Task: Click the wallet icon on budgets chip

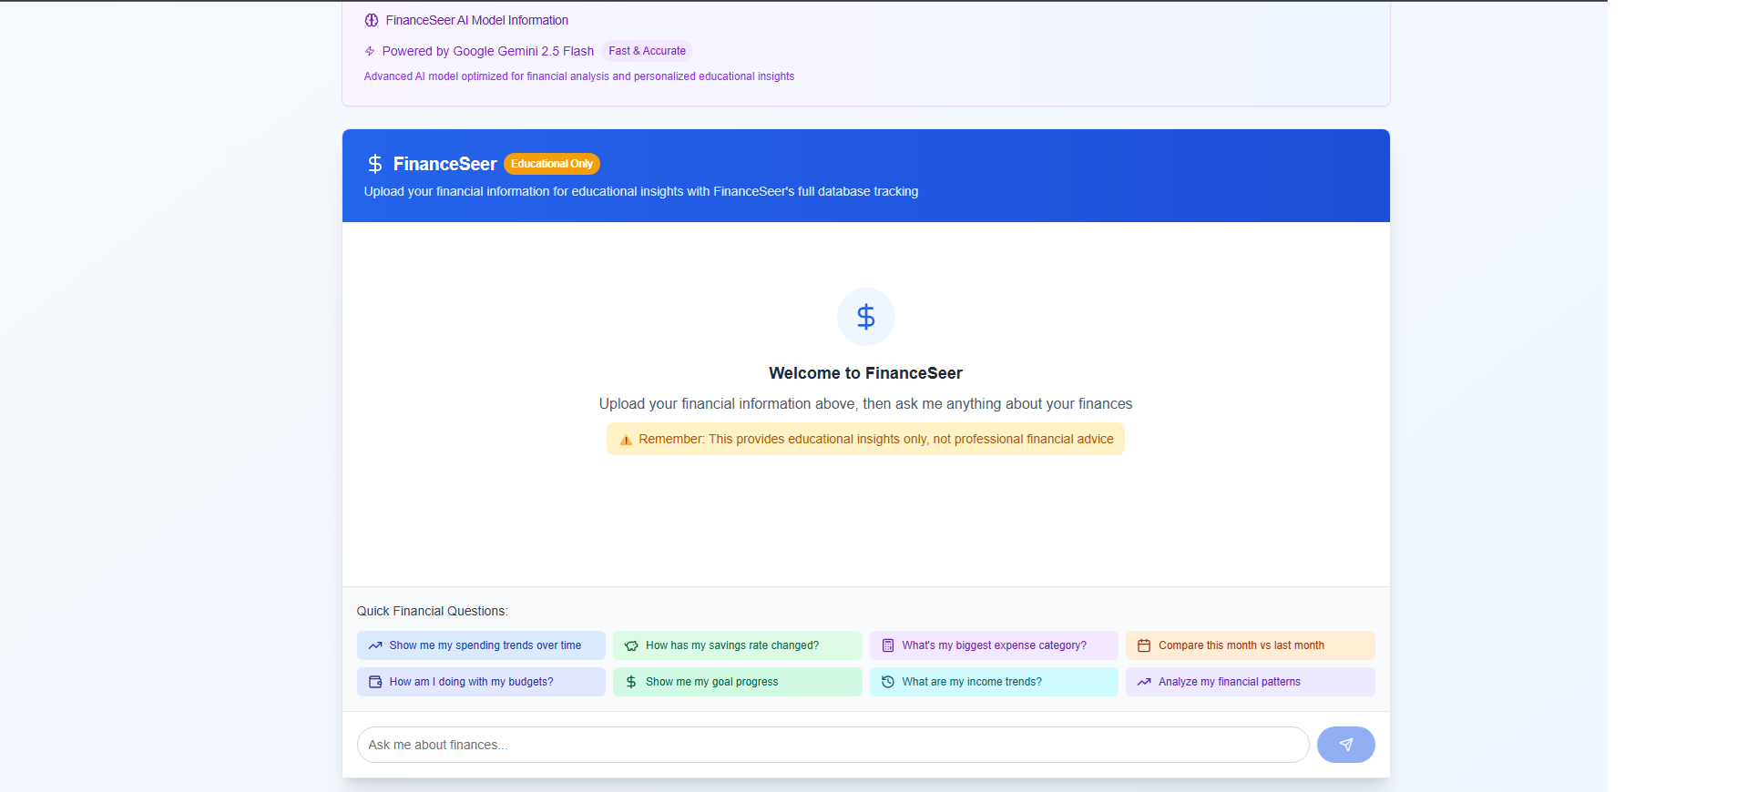Action: pyautogui.click(x=375, y=682)
